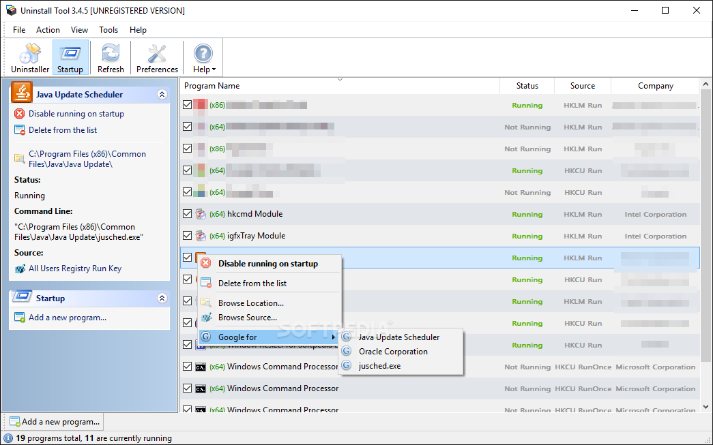This screenshot has height=445, width=713.
Task: Click the Google icon beside jusched.exe
Action: coord(347,365)
